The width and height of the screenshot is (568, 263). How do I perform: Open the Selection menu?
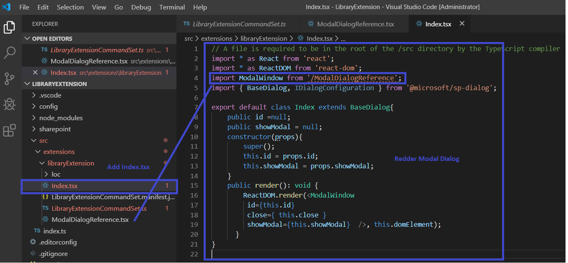coord(70,7)
